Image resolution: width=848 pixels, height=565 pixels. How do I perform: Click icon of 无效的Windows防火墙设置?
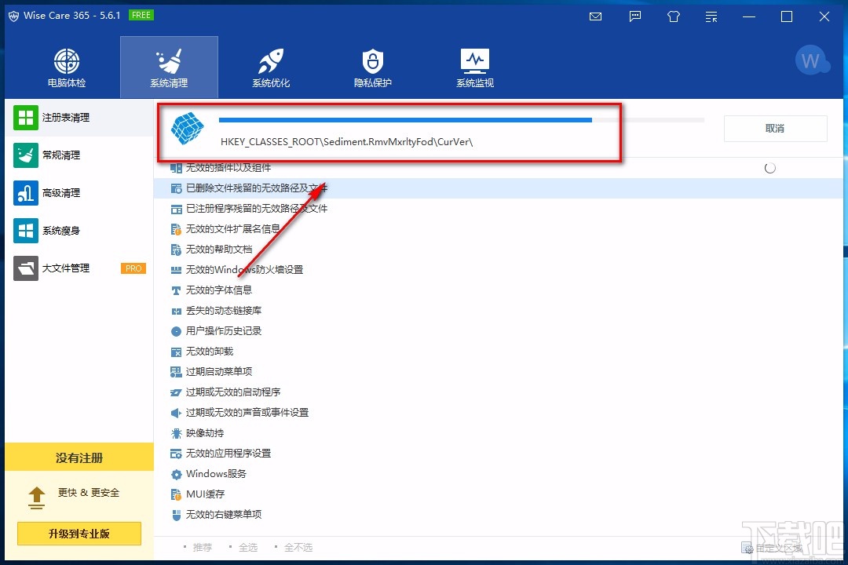(176, 270)
